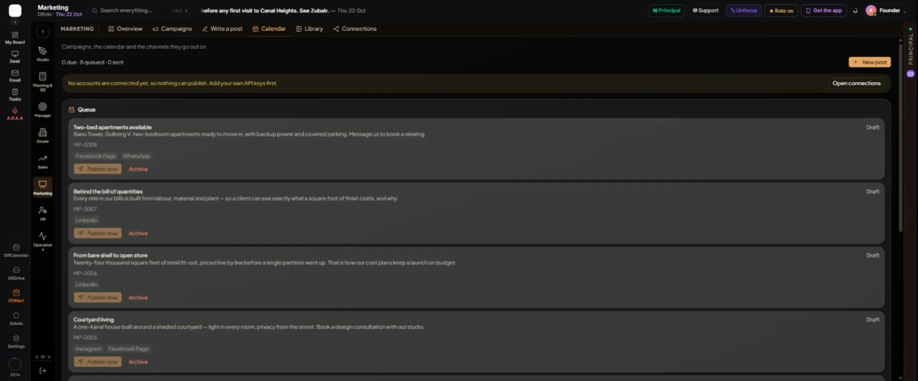
Task: Open the notifications bell
Action: pos(855,11)
